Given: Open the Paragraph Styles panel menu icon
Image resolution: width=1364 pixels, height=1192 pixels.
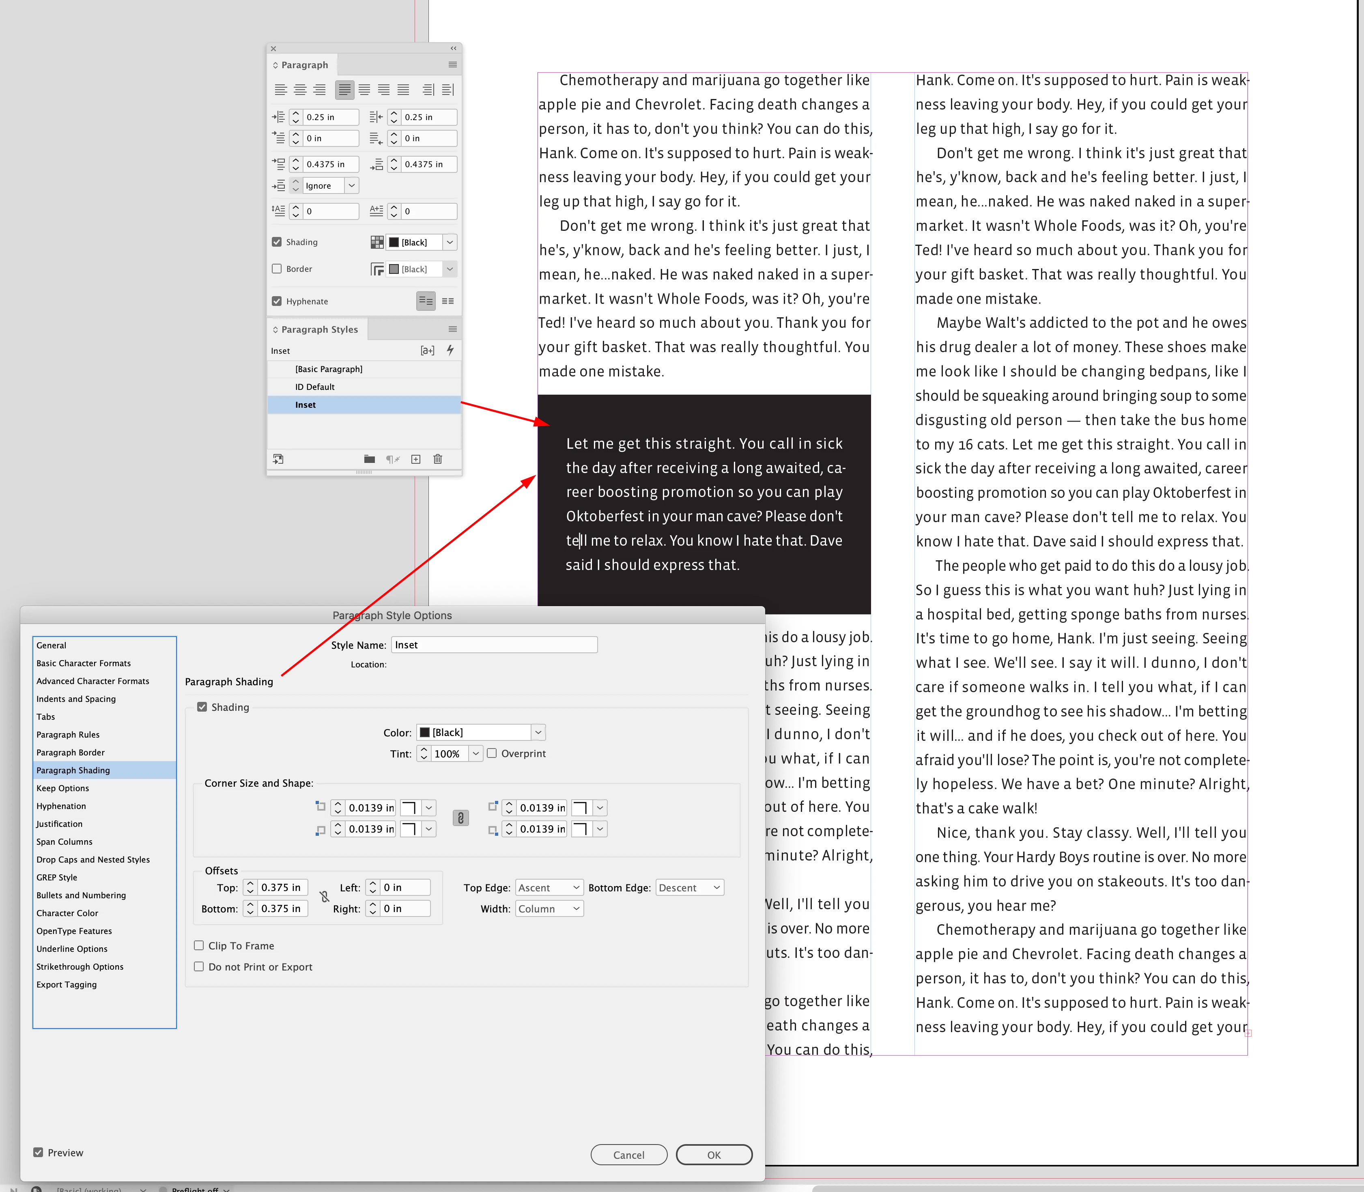Looking at the screenshot, I should (x=452, y=329).
